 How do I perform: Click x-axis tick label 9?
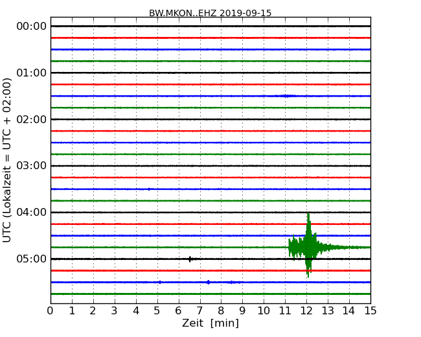tap(242, 311)
